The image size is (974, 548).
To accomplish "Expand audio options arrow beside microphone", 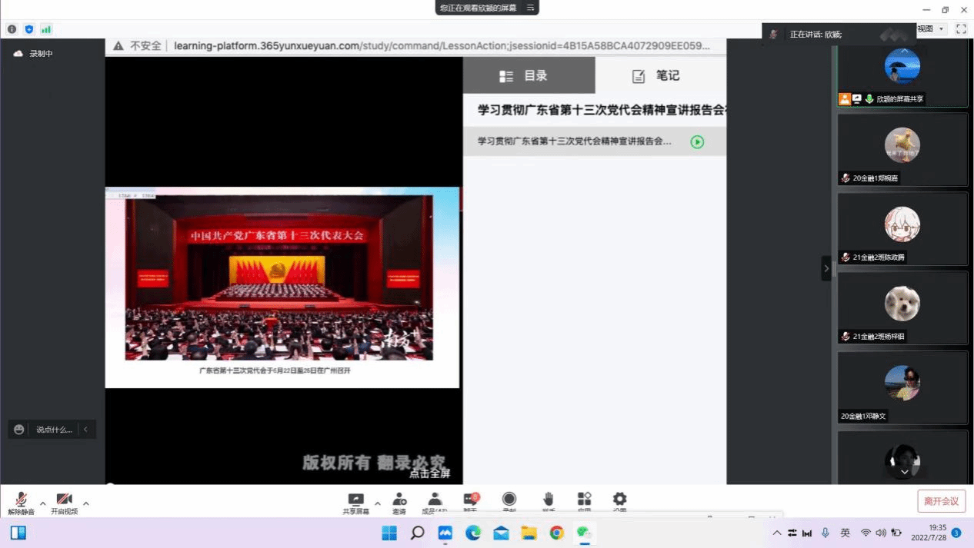I will coord(43,504).
